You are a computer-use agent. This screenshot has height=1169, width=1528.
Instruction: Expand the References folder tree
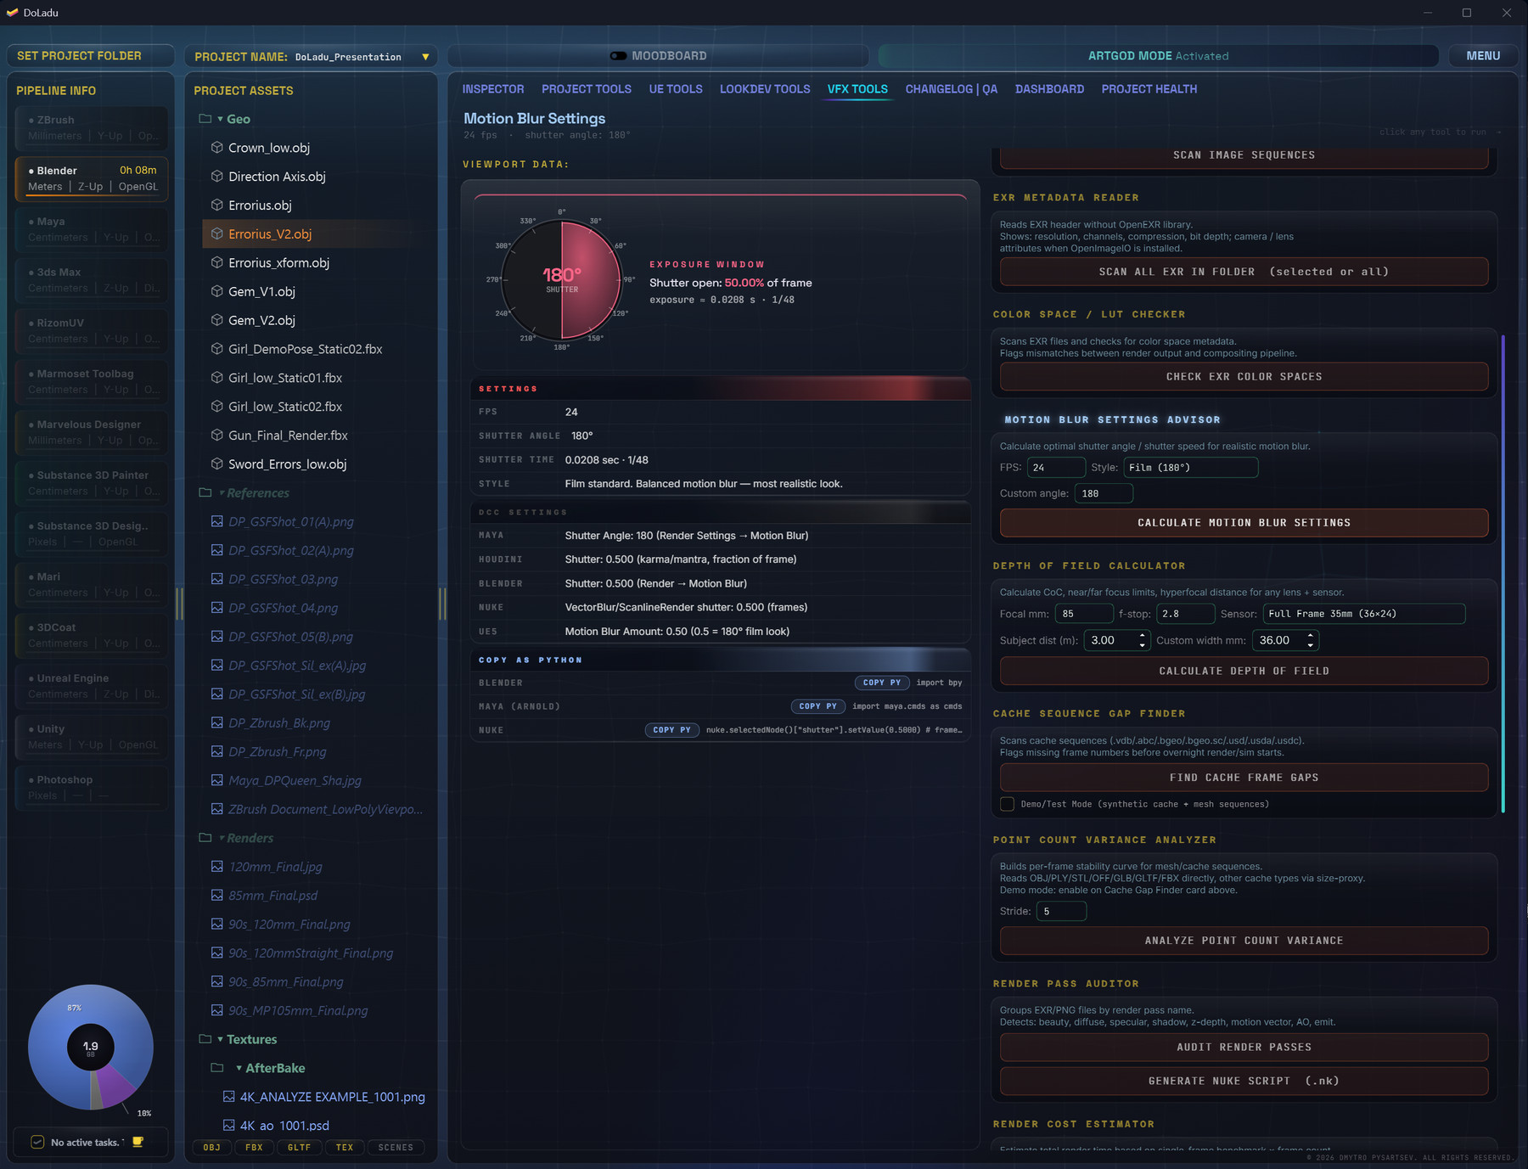(222, 492)
